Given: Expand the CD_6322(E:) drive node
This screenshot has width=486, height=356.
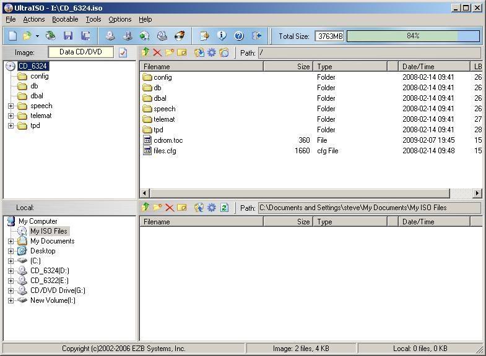Looking at the screenshot, I should coord(11,281).
